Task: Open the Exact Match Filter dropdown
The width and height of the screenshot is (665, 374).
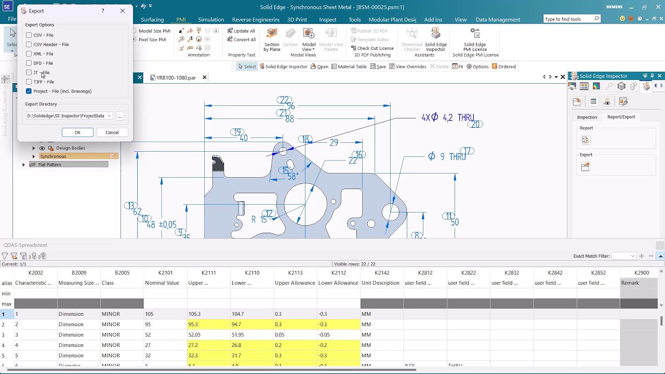Action: coord(632,256)
